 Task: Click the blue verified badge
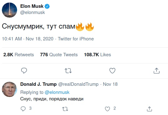pyautogui.click(x=47, y=6)
